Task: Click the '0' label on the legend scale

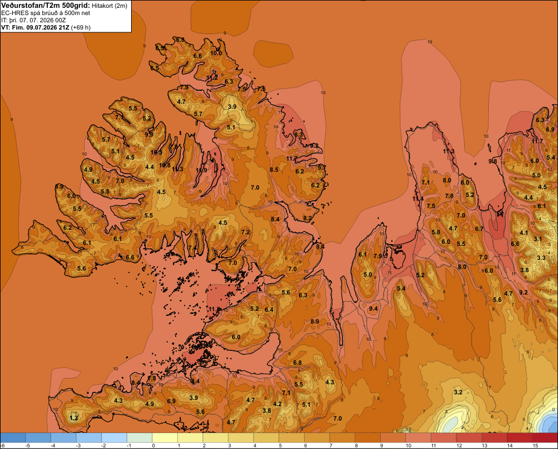Action: pos(154,446)
